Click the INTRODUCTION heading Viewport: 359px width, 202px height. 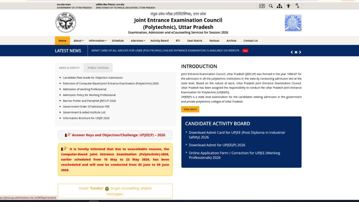click(x=199, y=66)
